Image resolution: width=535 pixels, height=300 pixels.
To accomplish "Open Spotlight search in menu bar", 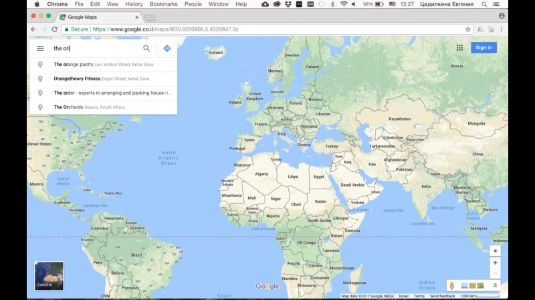I will click(484, 4).
